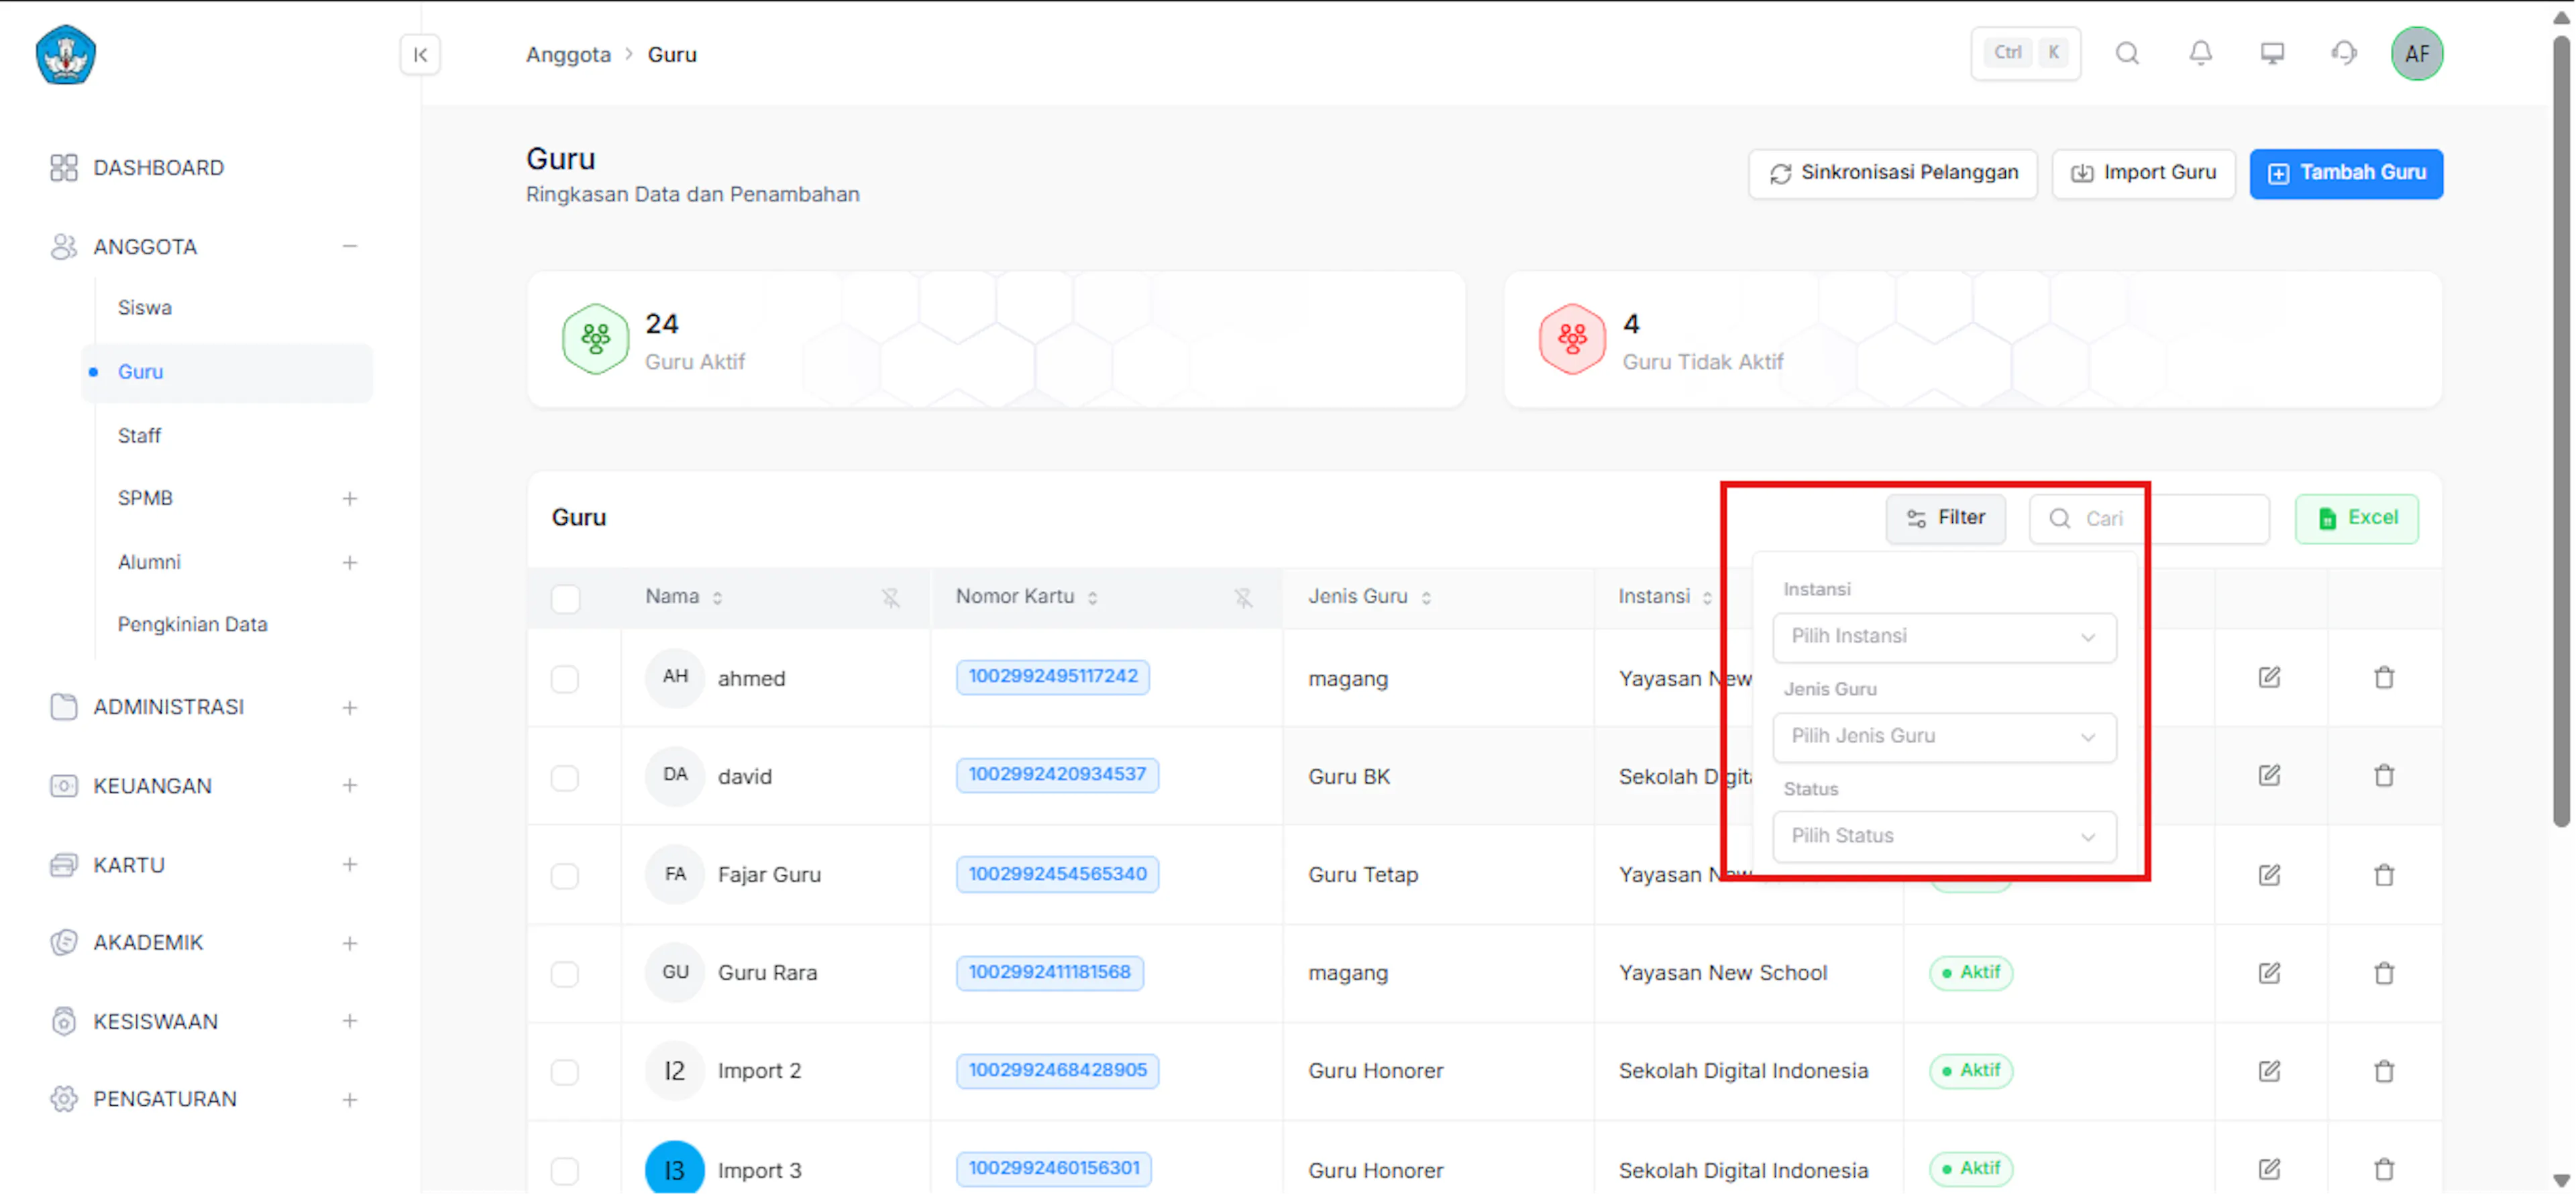Image resolution: width=2576 pixels, height=1195 pixels.
Task: Collapse the ANGGOTA menu section
Action: (x=349, y=246)
